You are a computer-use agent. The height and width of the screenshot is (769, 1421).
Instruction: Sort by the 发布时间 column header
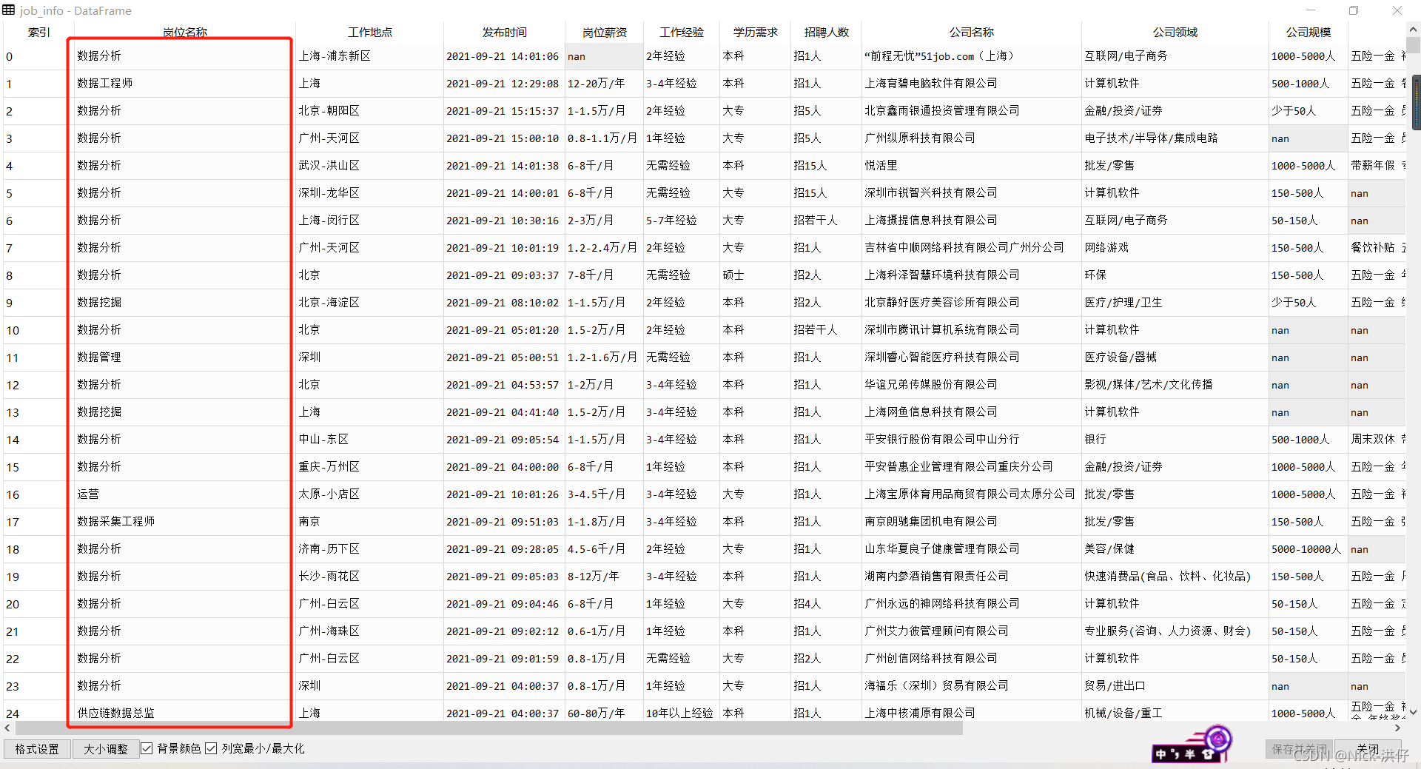click(x=503, y=32)
